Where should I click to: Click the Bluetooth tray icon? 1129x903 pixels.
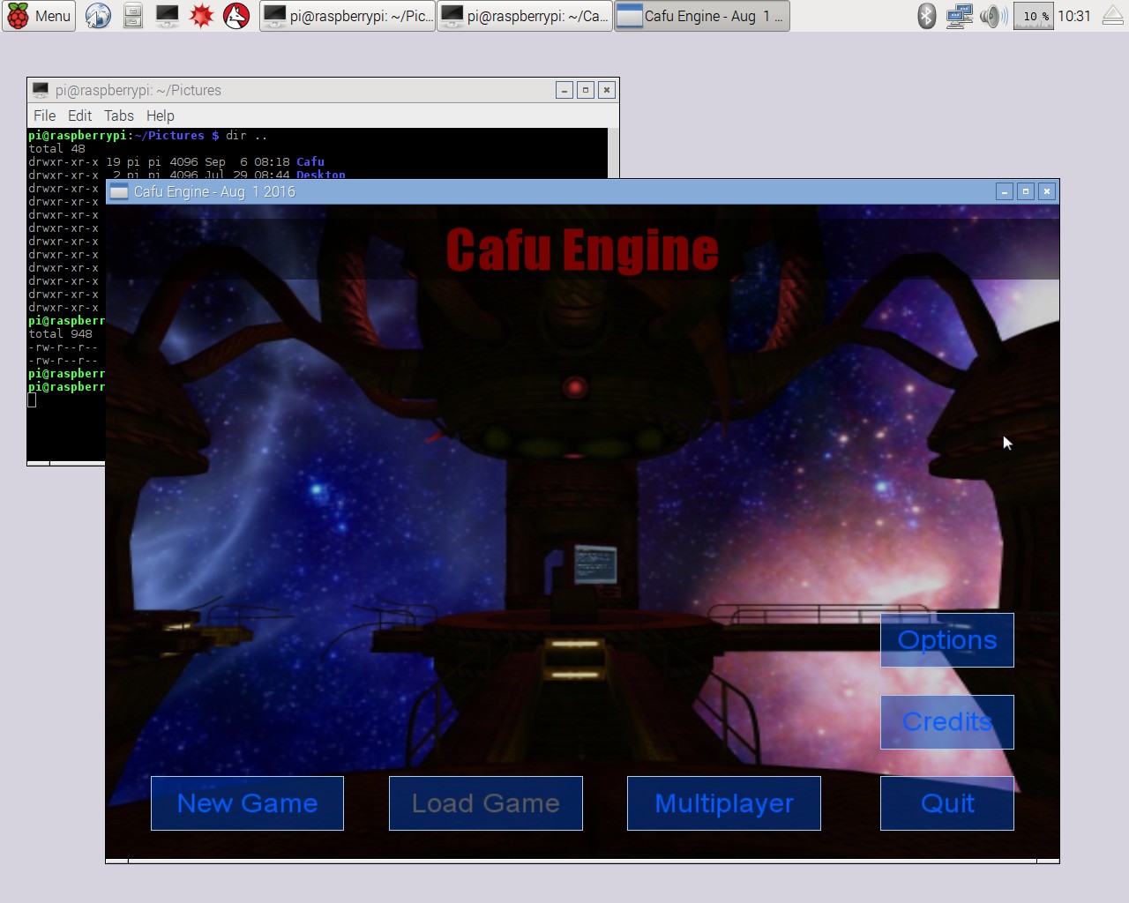point(926,16)
